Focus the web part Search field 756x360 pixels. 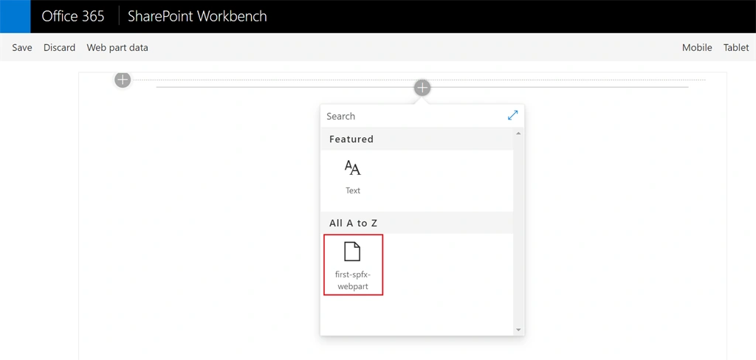pyautogui.click(x=412, y=116)
